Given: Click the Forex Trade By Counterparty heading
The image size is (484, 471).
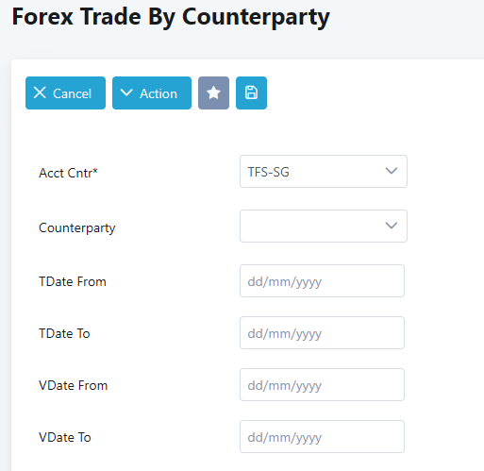Looking at the screenshot, I should [x=171, y=17].
